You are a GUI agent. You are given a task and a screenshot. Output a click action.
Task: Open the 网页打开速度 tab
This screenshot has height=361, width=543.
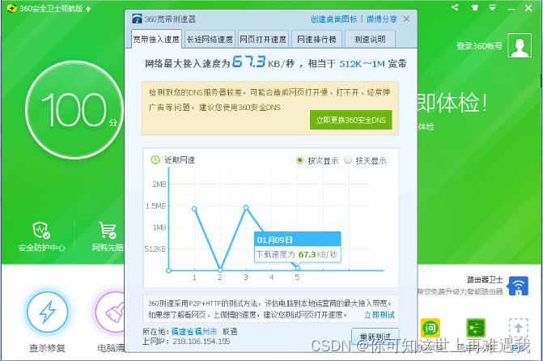point(263,39)
